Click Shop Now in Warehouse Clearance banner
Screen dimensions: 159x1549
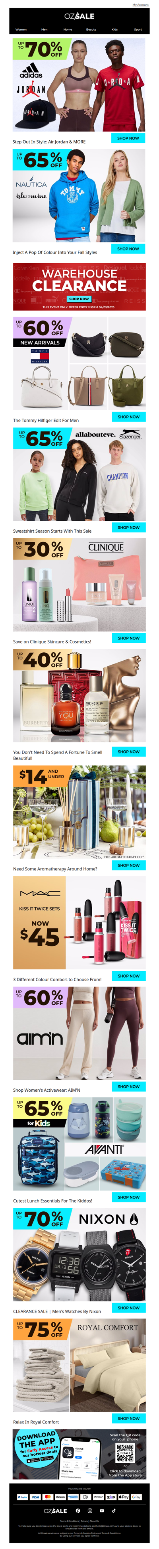pyautogui.click(x=79, y=298)
